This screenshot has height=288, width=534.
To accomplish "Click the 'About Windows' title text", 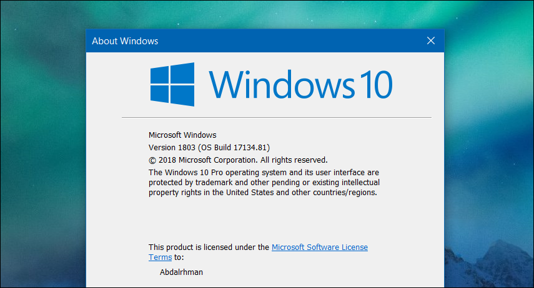I will coord(125,41).
